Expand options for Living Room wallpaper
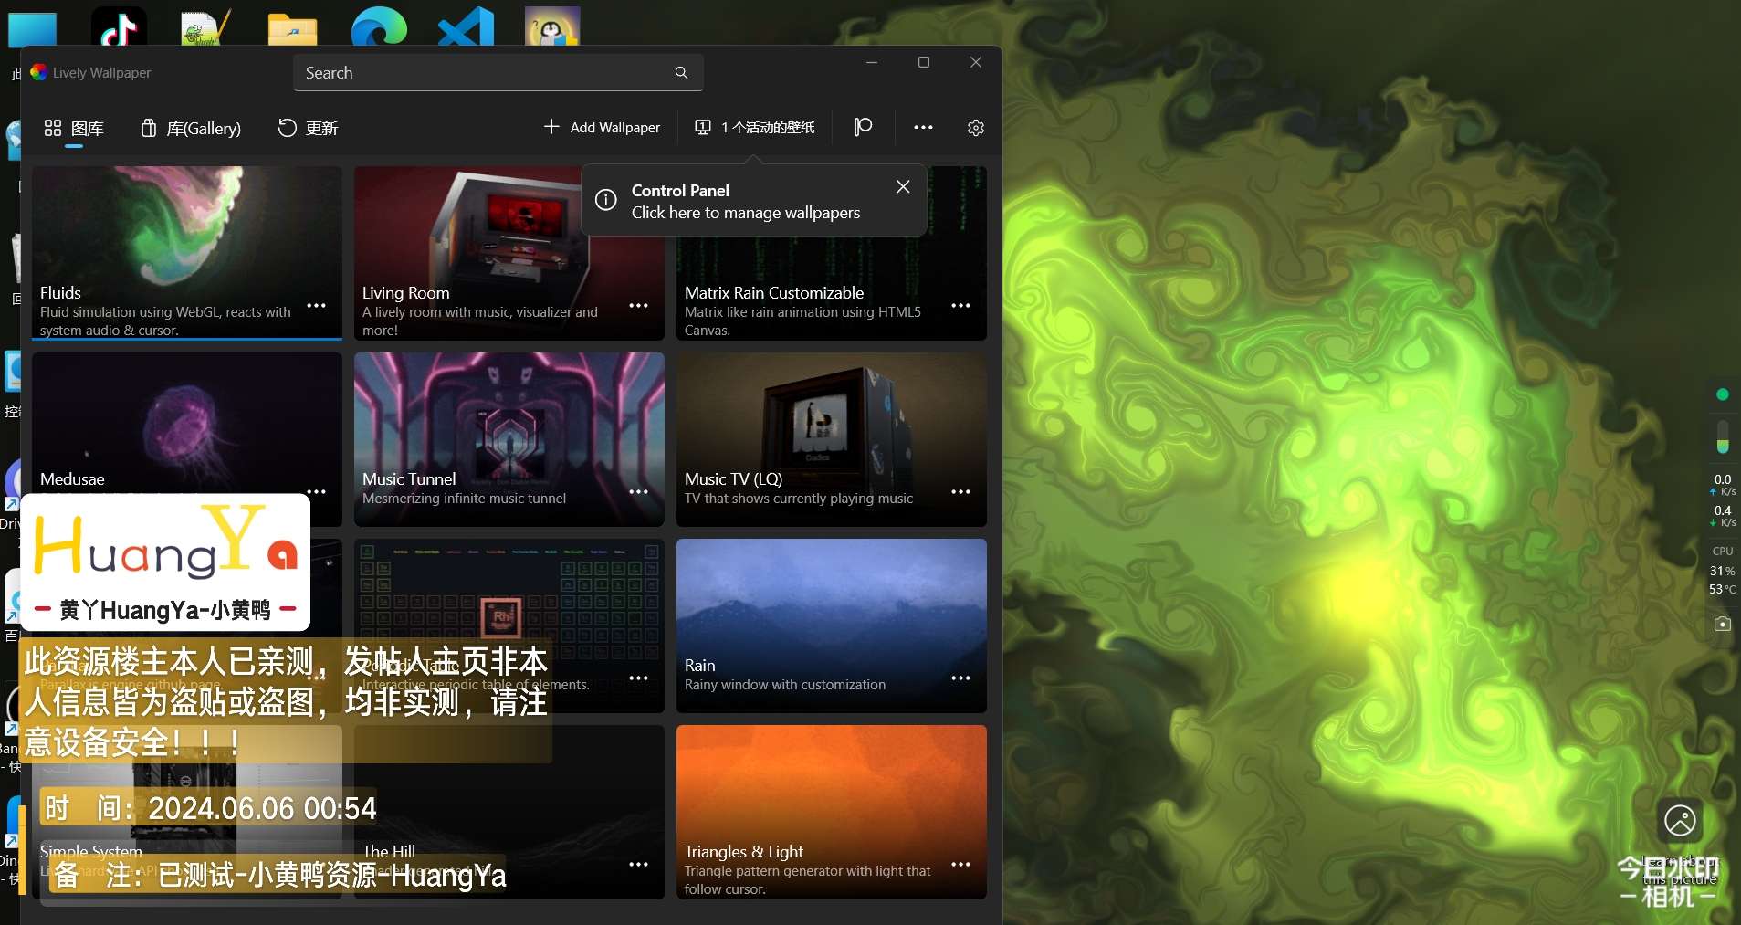Screen dimensions: 1741x925 [x=639, y=306]
